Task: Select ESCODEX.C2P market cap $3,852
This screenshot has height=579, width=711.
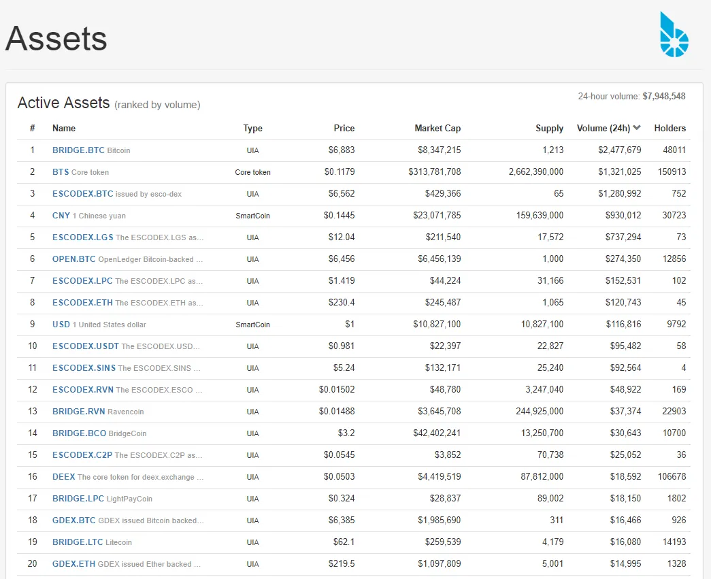Action: (x=448, y=454)
